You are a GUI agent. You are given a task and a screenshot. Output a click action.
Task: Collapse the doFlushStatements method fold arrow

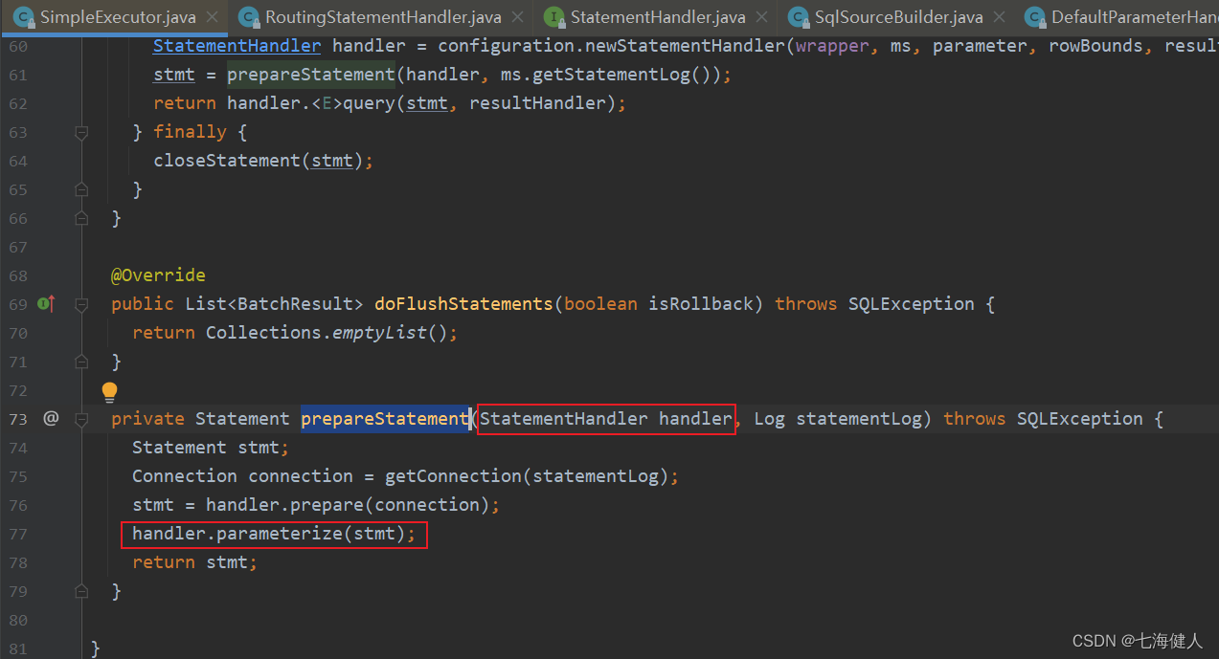click(x=81, y=303)
